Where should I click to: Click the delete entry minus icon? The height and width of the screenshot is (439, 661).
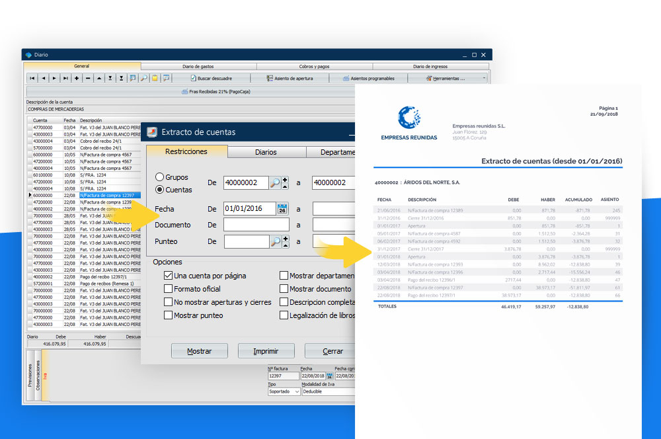click(x=88, y=78)
